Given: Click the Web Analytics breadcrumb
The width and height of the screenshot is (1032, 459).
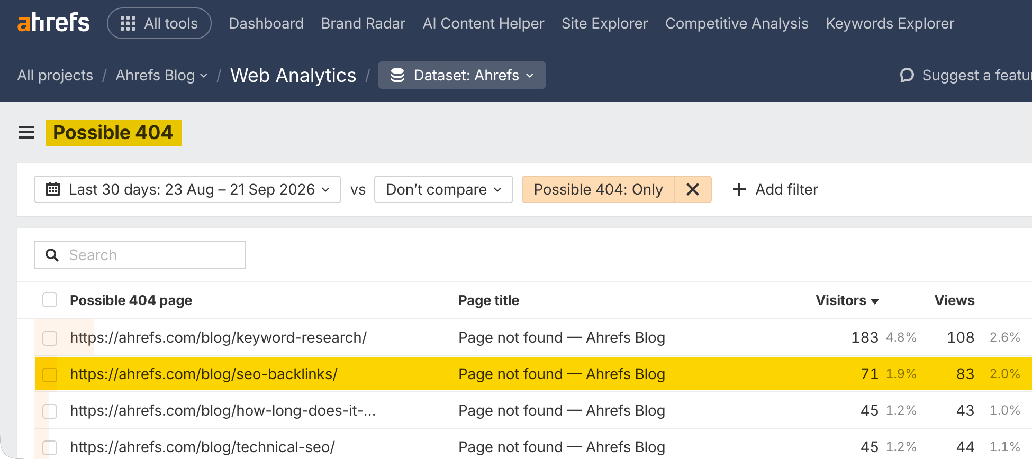Looking at the screenshot, I should click(x=293, y=75).
